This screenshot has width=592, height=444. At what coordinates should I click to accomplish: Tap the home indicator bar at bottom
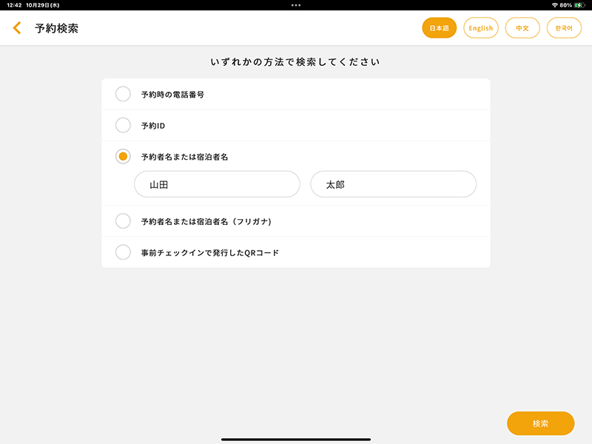click(296, 437)
